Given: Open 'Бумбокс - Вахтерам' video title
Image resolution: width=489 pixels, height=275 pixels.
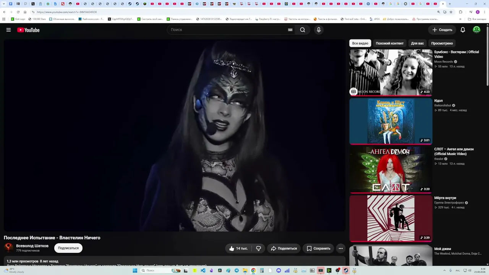Looking at the screenshot, I should [x=457, y=54].
